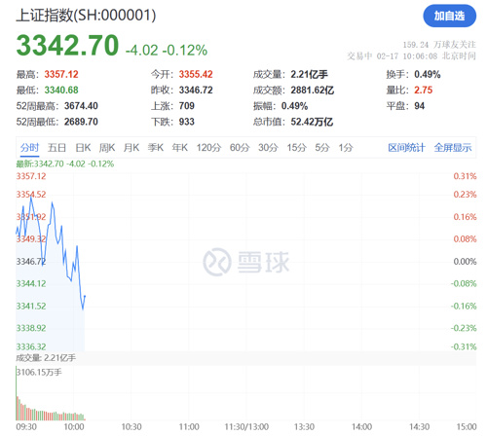Click the change value -4.02 -0.12%

click(167, 50)
